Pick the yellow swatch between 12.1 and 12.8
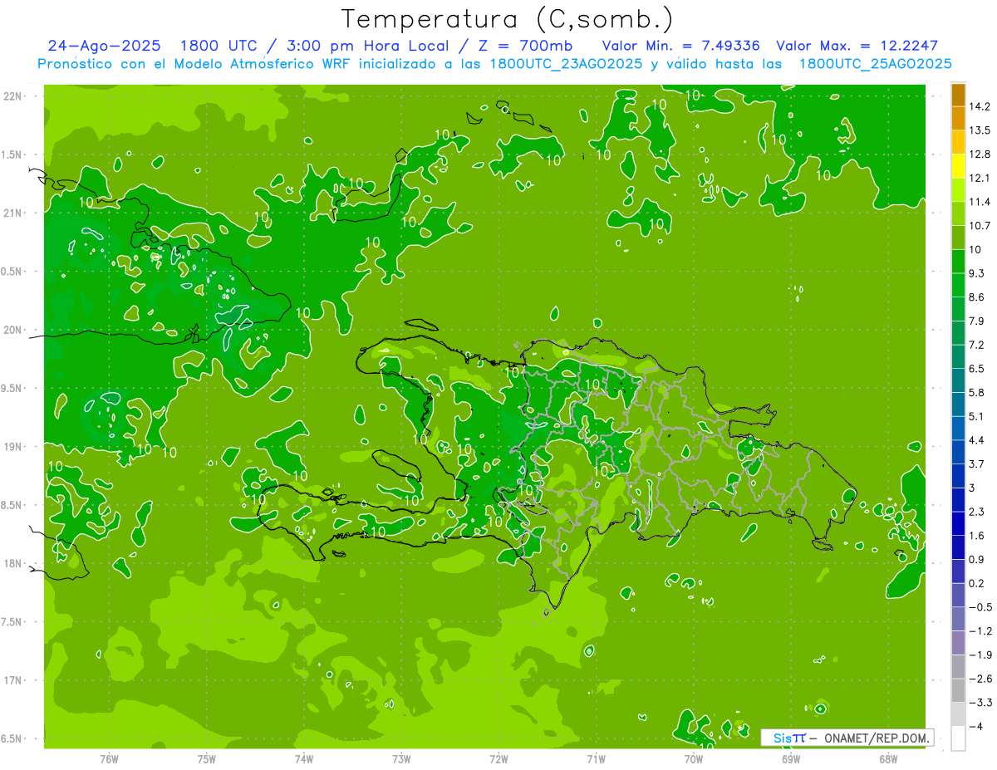997x770 pixels. (x=958, y=166)
